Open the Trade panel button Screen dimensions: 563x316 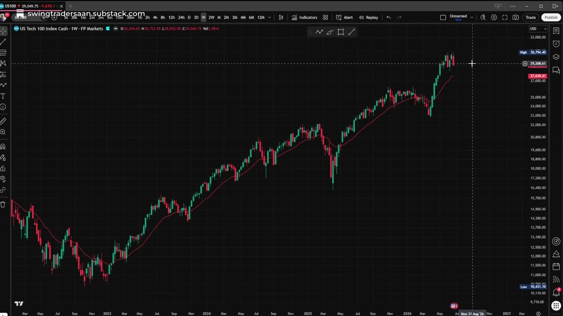point(530,18)
